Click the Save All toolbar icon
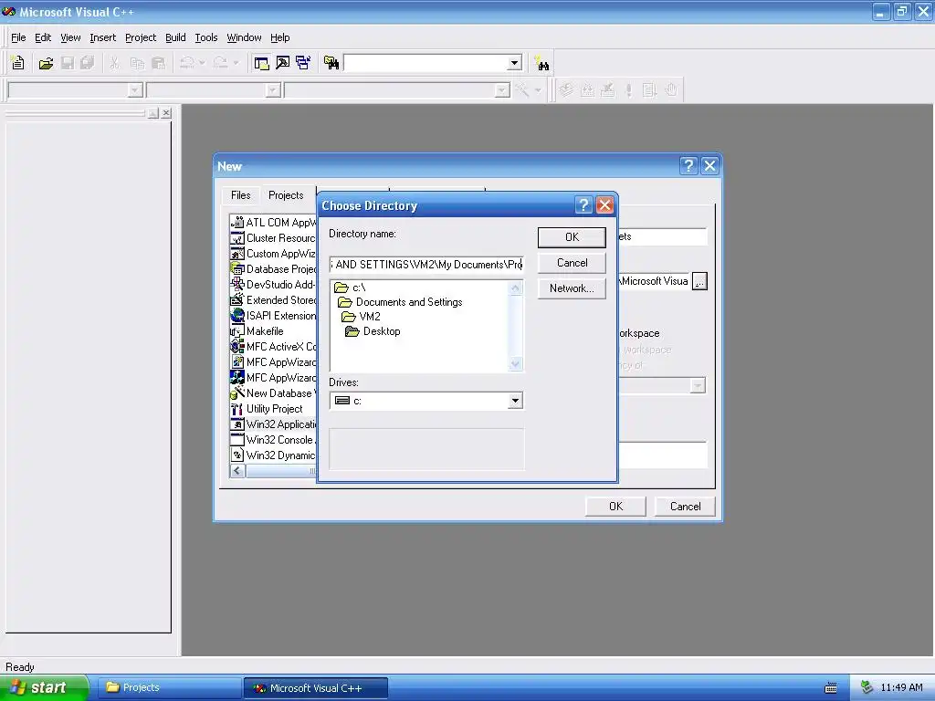The height and width of the screenshot is (701, 935). coord(87,63)
